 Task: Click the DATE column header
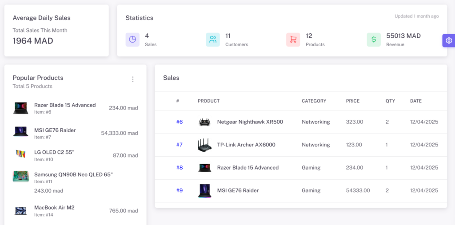point(416,101)
